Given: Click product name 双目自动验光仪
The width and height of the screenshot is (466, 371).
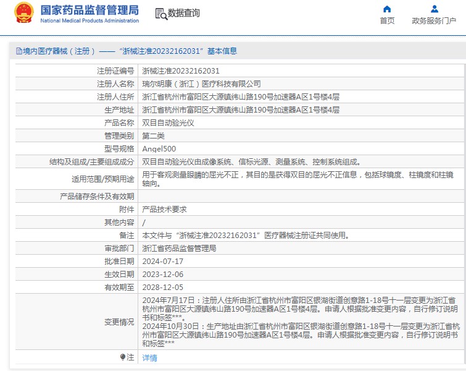Looking at the screenshot, I should coord(168,123).
